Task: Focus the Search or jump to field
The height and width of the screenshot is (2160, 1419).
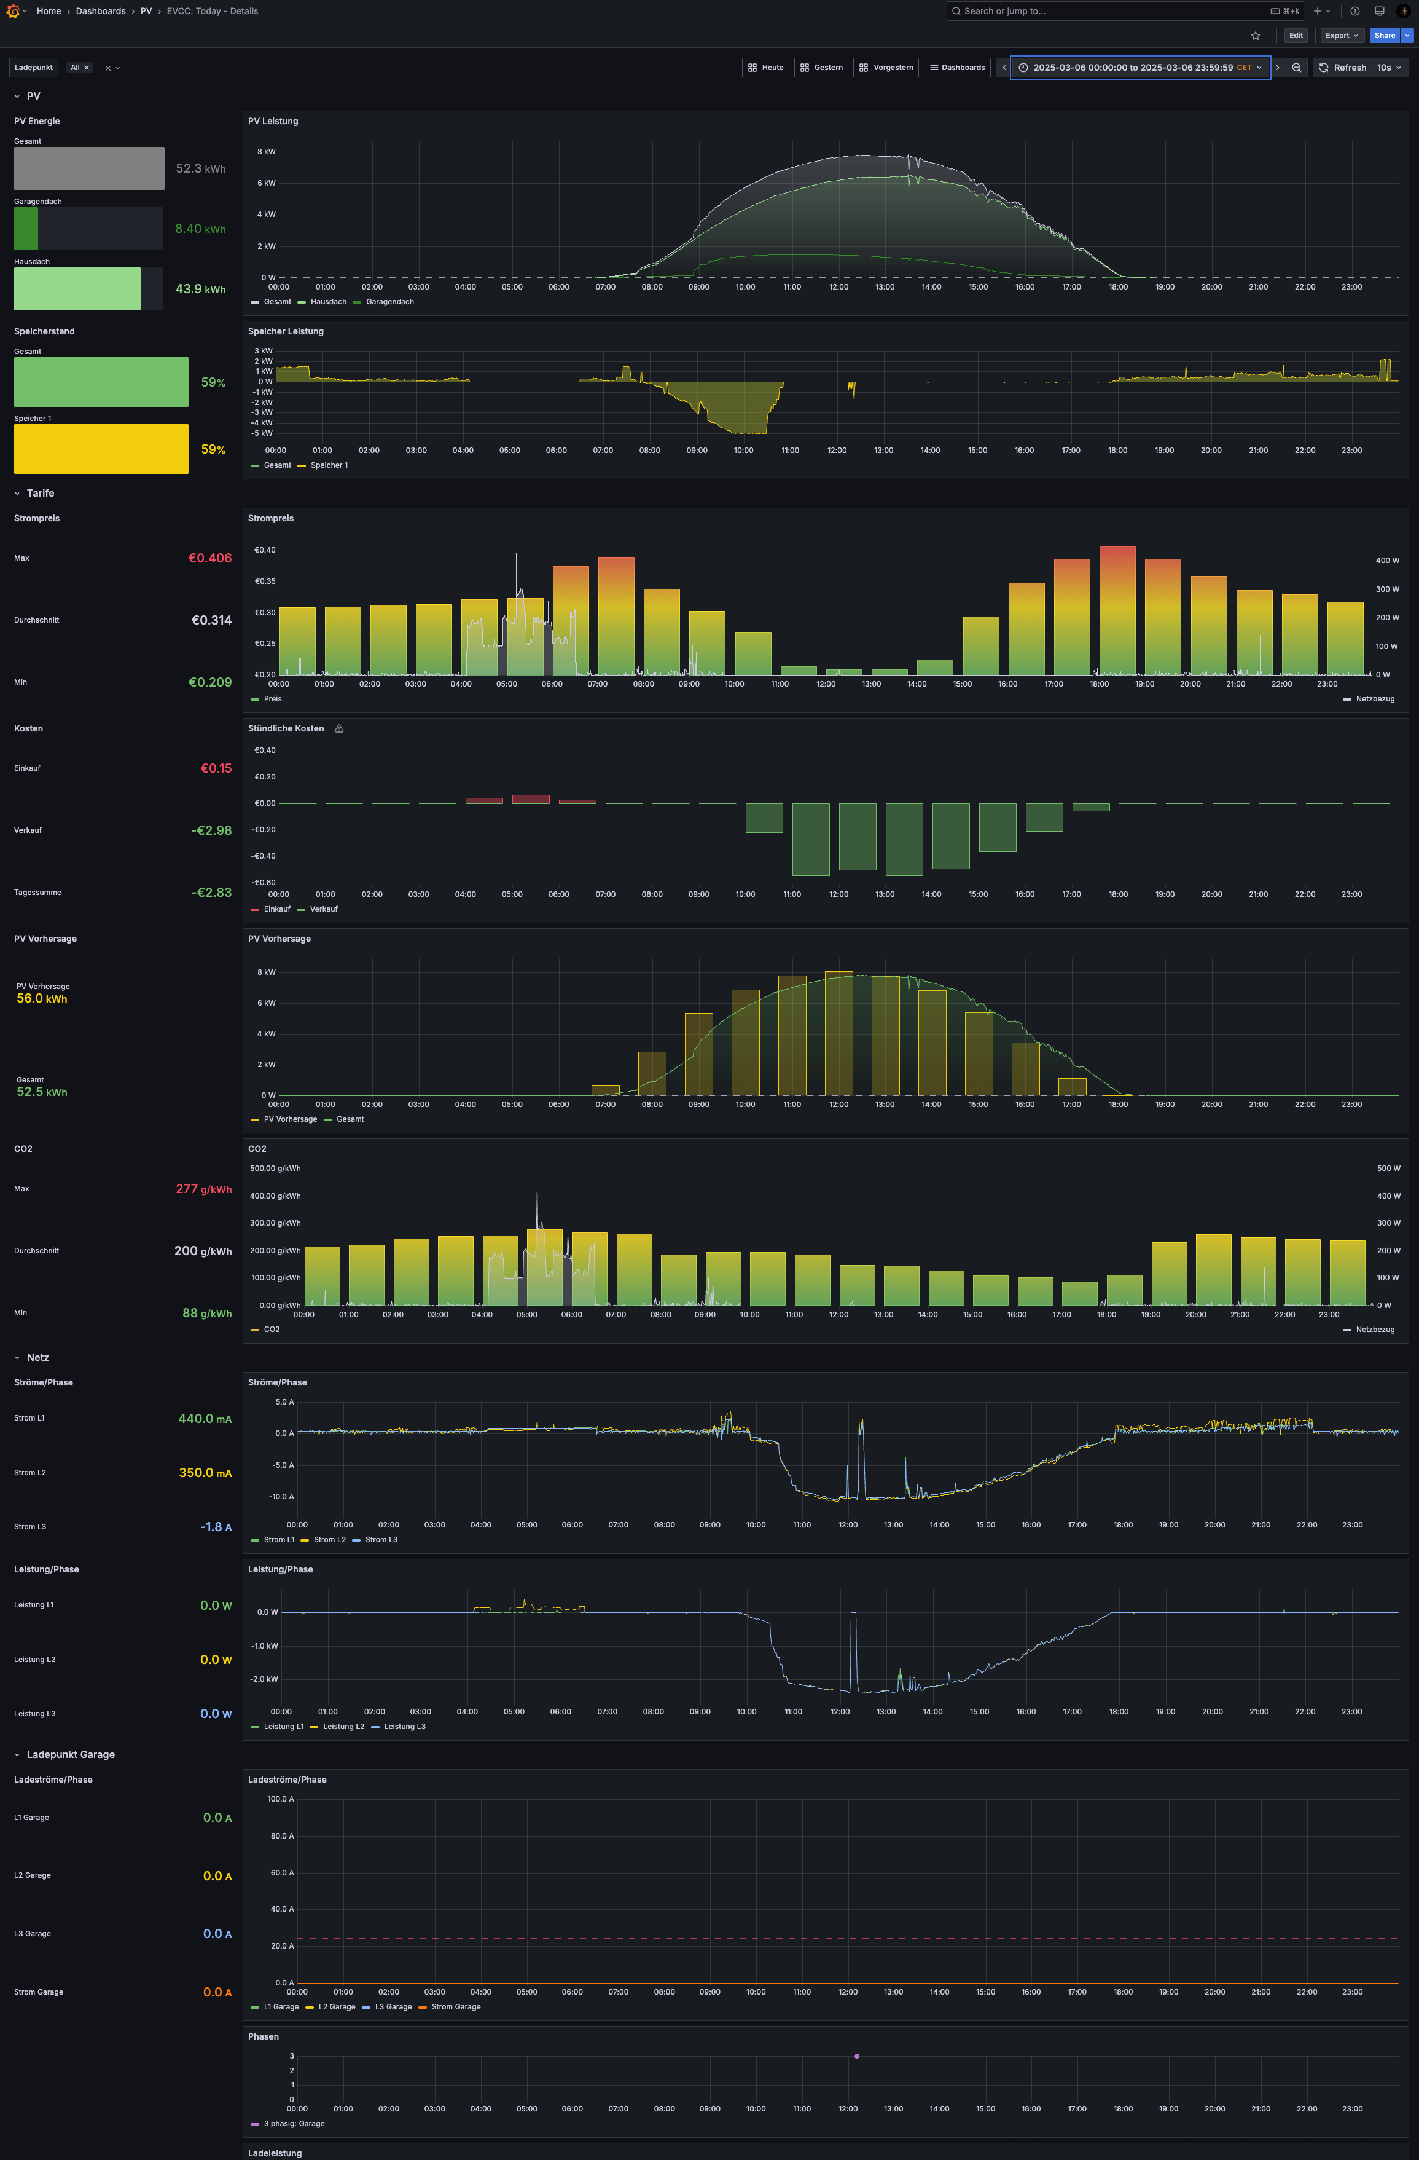Action: coord(1124,11)
